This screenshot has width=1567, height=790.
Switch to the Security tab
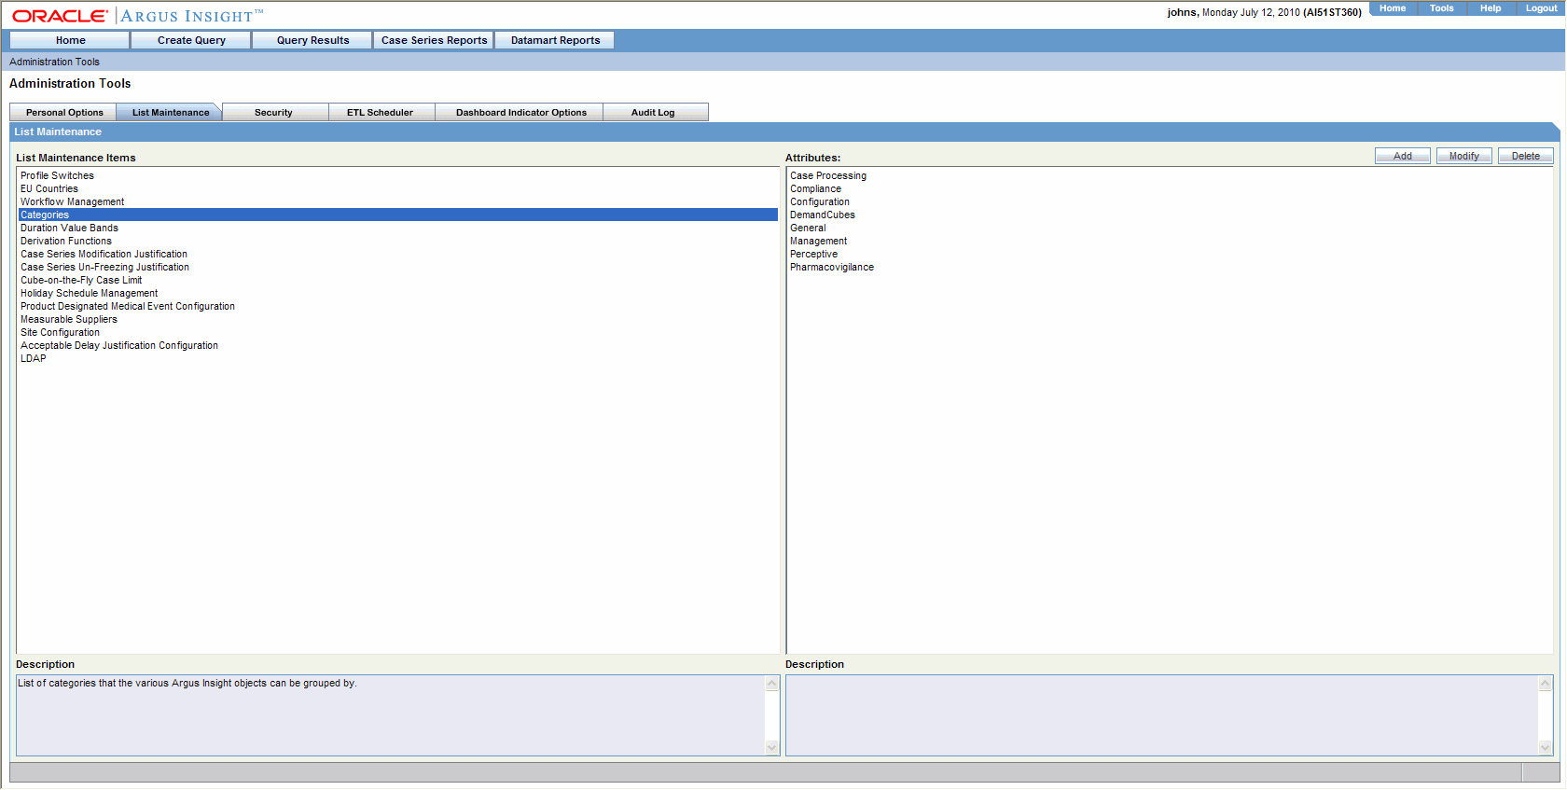[273, 112]
